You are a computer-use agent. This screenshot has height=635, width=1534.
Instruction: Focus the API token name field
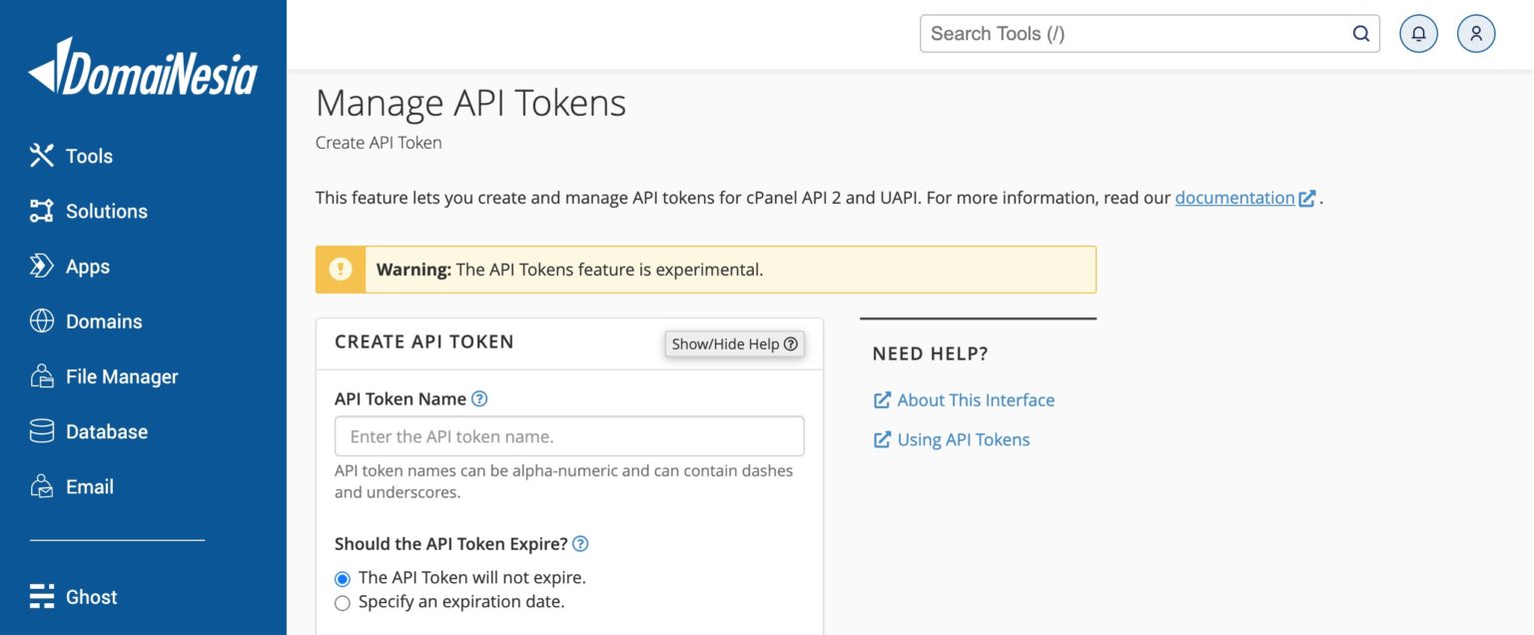[x=569, y=436]
